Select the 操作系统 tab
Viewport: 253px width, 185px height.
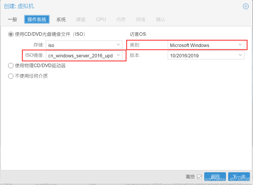pos(37,19)
